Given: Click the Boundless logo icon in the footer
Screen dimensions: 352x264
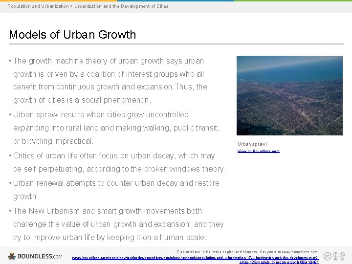Looking at the screenshot, I should point(12,256).
